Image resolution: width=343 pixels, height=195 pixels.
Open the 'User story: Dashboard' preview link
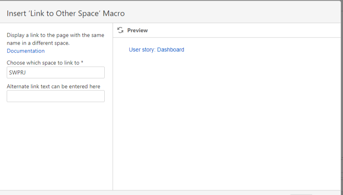[156, 50]
